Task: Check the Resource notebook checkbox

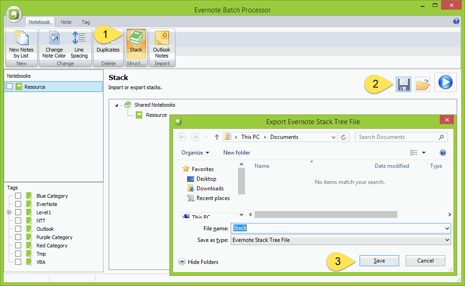Action: point(10,86)
